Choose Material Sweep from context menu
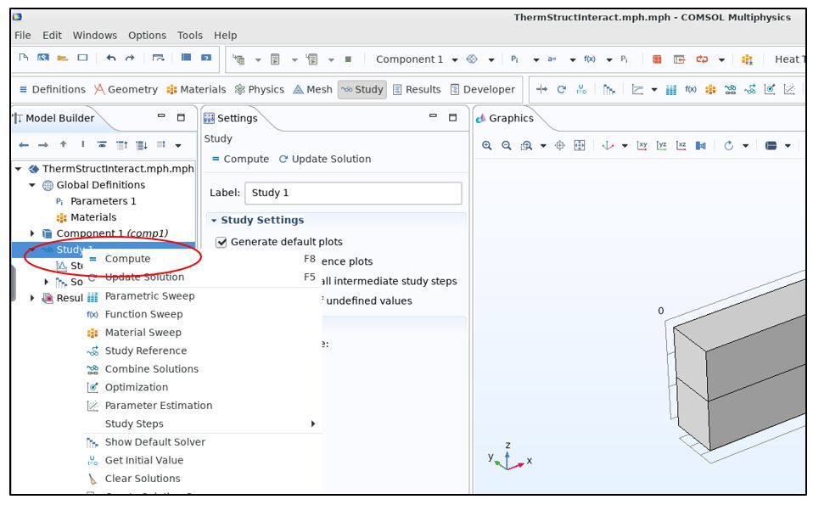Viewport: 813px width, 505px height. click(202, 333)
